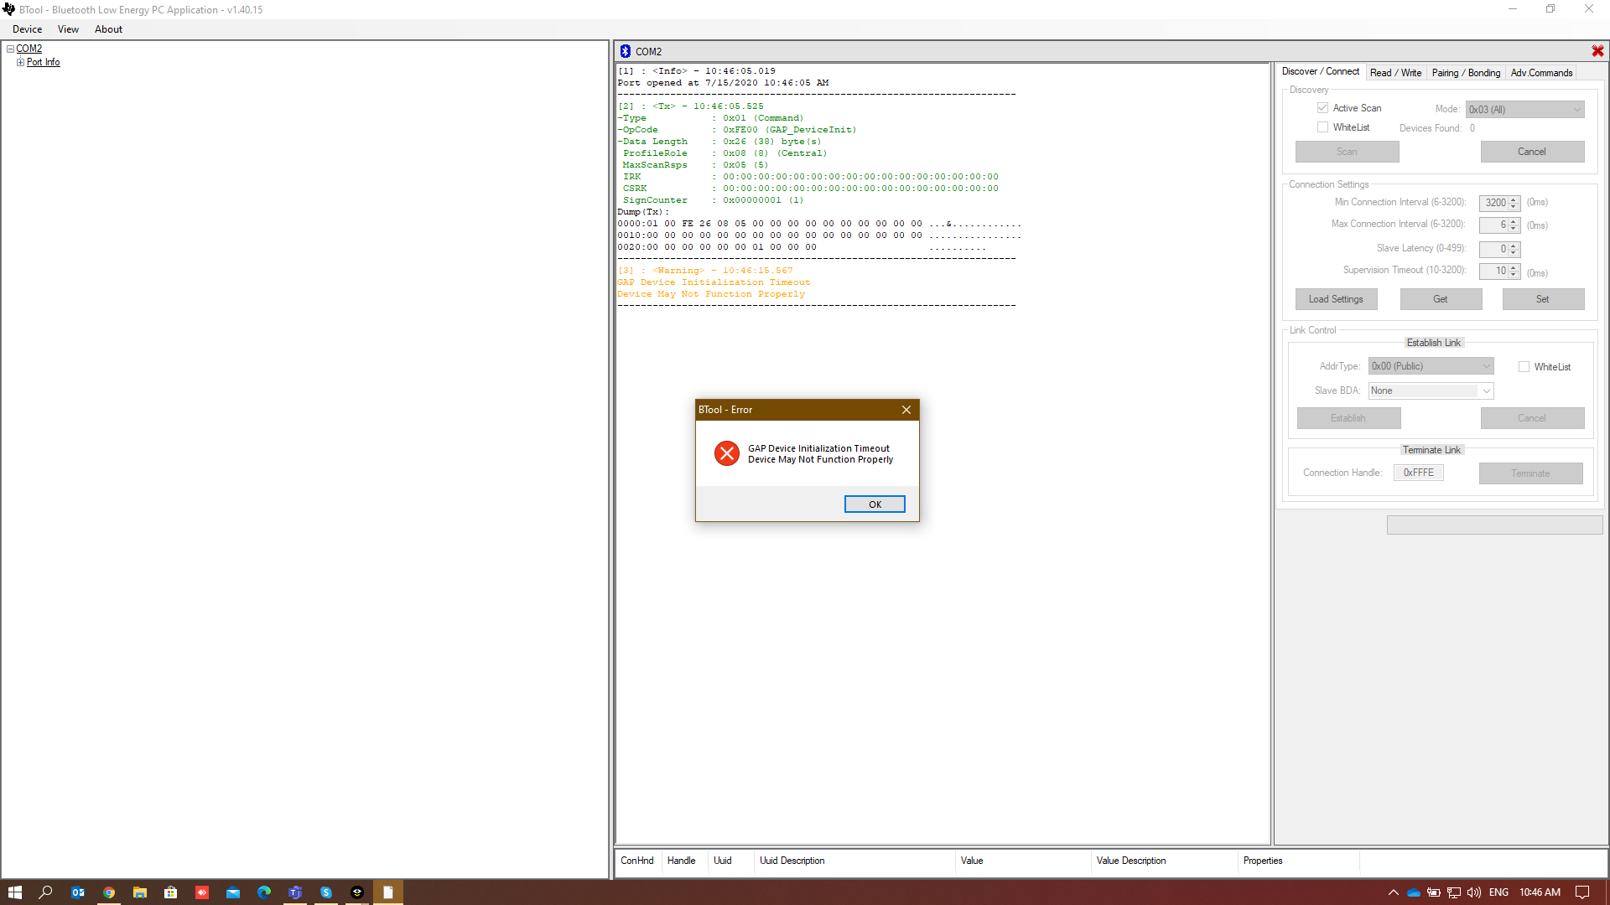The width and height of the screenshot is (1610, 905).
Task: Open the Slave BDA dropdown
Action: click(1431, 390)
